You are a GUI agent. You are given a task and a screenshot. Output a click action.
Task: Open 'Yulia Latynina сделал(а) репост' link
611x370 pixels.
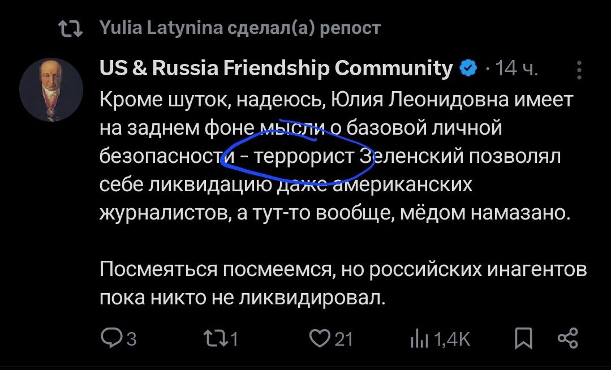(x=240, y=27)
